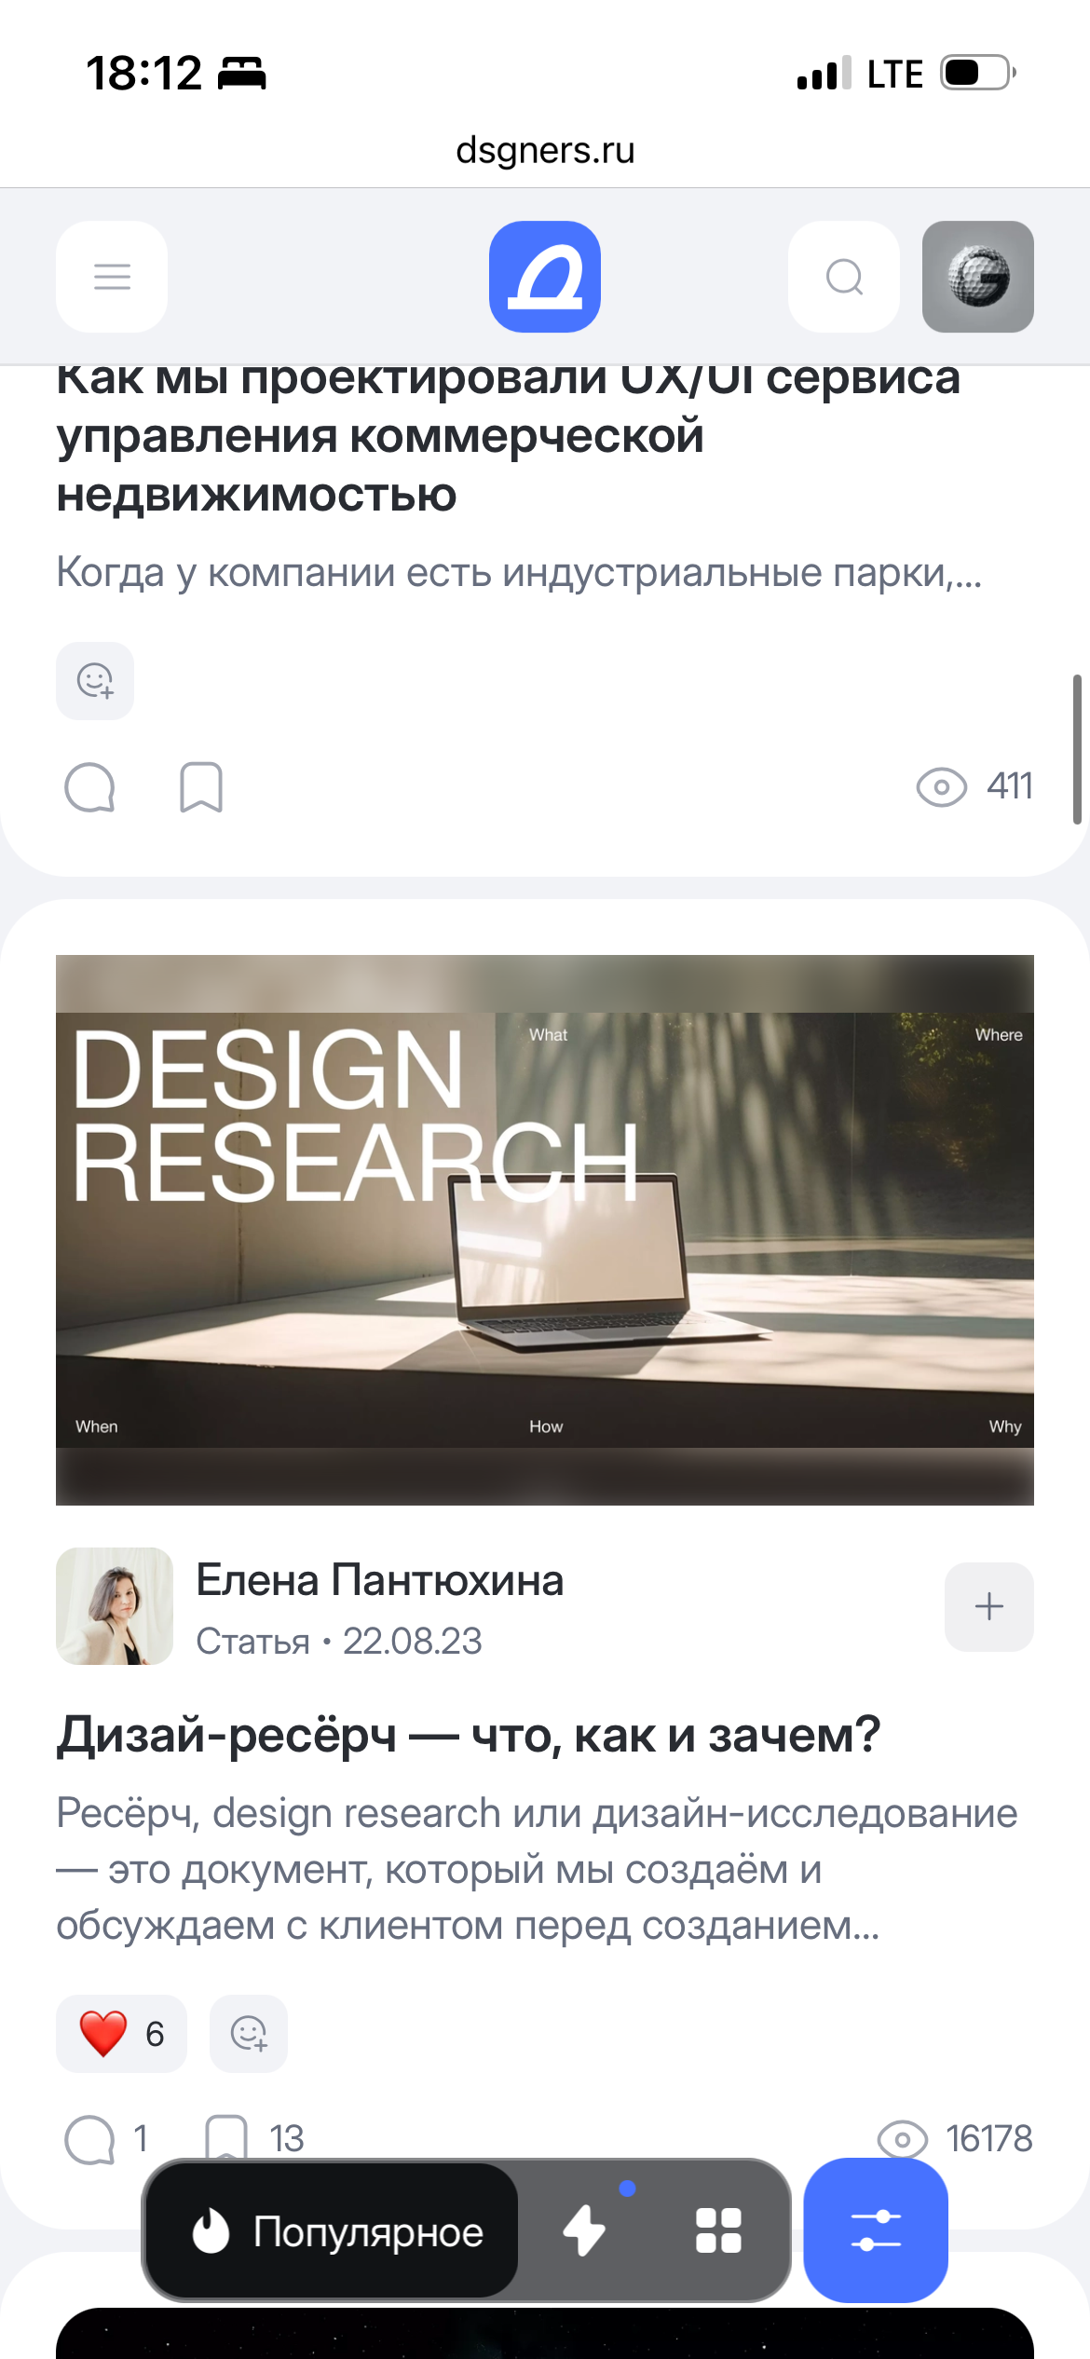Open author name Елена Пантюхина
This screenshot has width=1090, height=2359.
click(x=379, y=1581)
